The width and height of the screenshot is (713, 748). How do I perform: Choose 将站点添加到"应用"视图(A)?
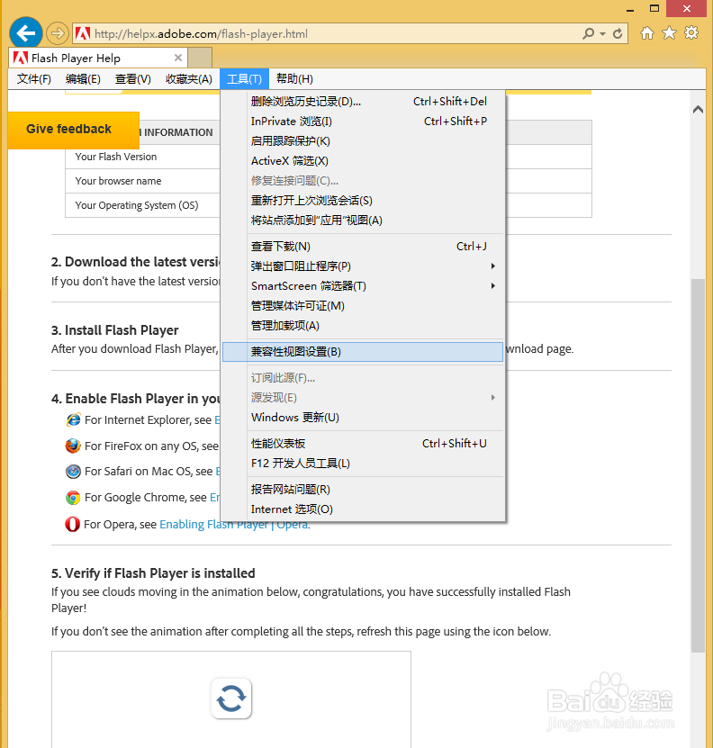tap(364, 221)
